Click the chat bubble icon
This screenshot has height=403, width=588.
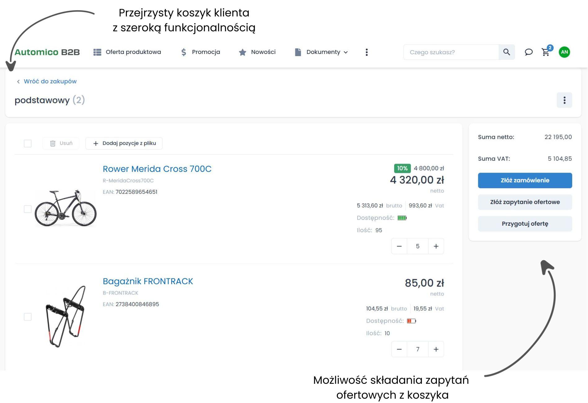[528, 52]
